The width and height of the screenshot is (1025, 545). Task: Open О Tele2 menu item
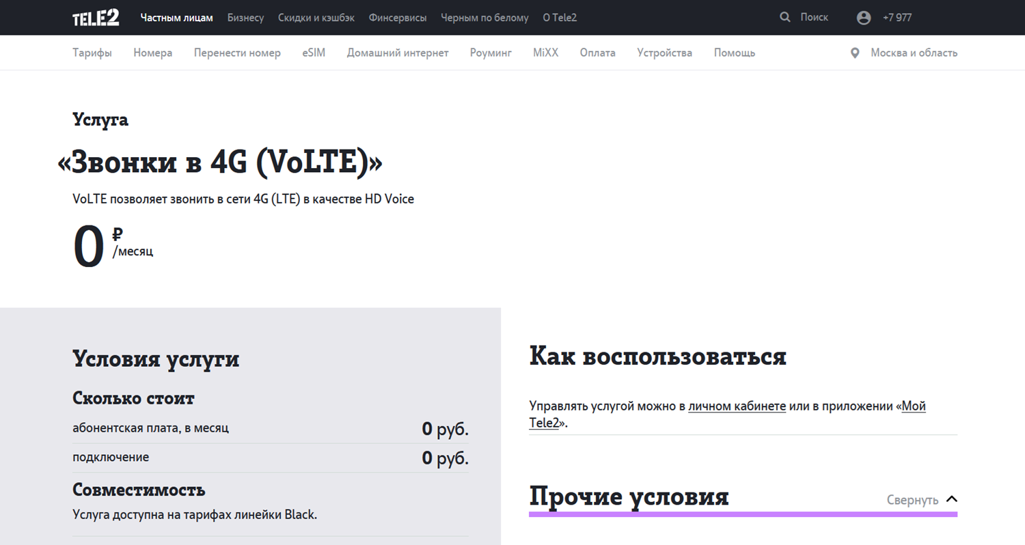click(560, 18)
